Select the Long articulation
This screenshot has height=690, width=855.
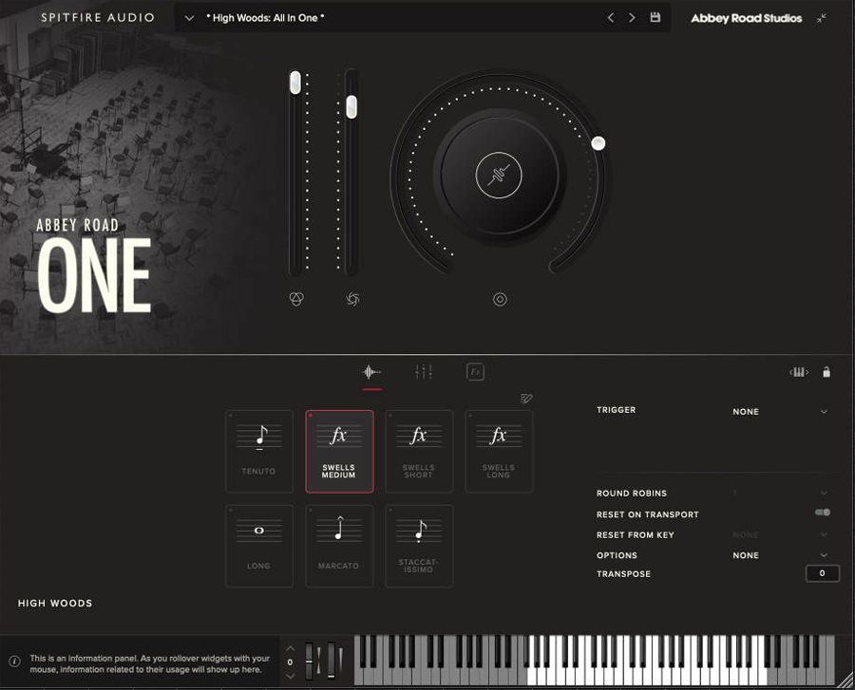(x=259, y=547)
